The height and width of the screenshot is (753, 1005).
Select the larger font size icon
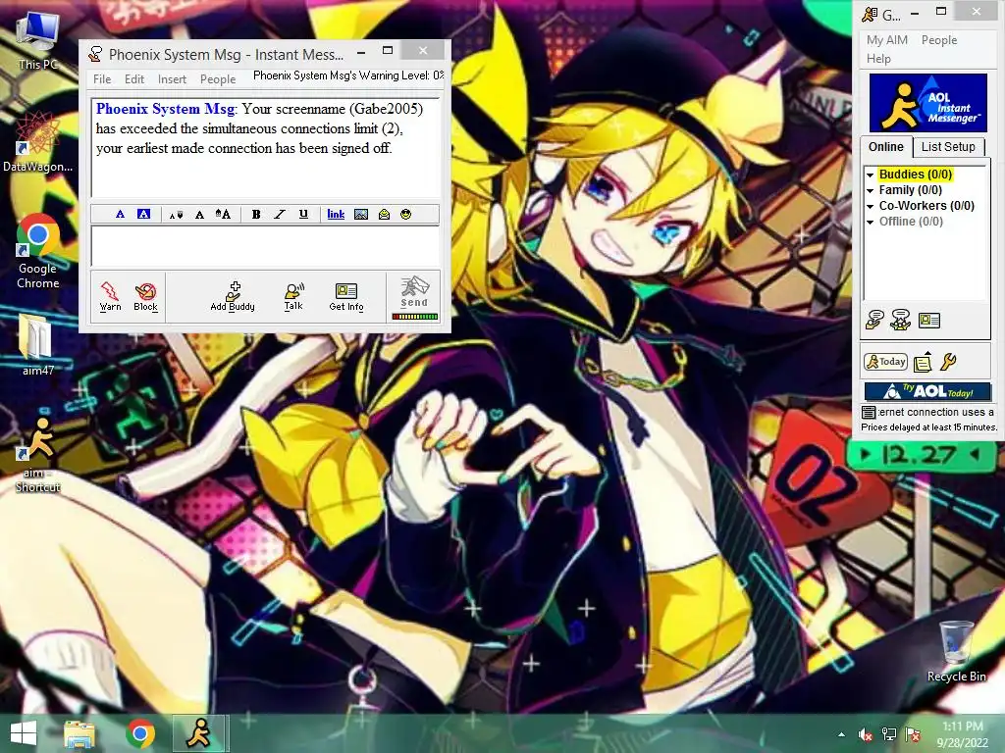223,214
